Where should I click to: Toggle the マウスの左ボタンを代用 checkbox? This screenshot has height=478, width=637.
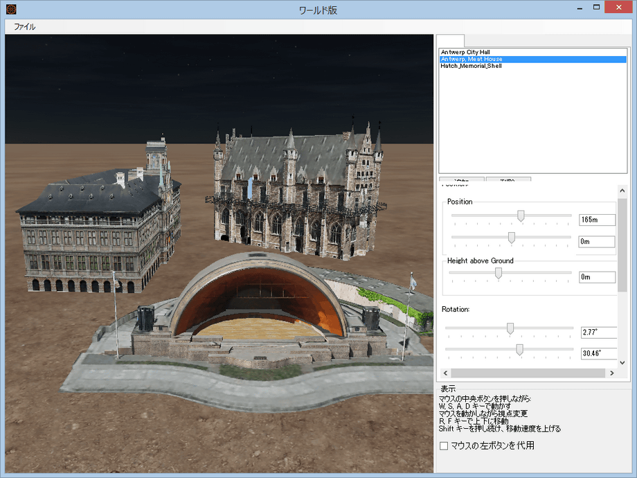(444, 446)
